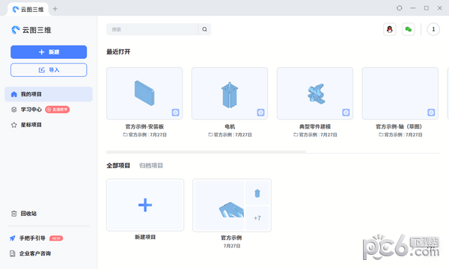Open 企业客户咨询 enterprise inquiry

pyautogui.click(x=35, y=253)
